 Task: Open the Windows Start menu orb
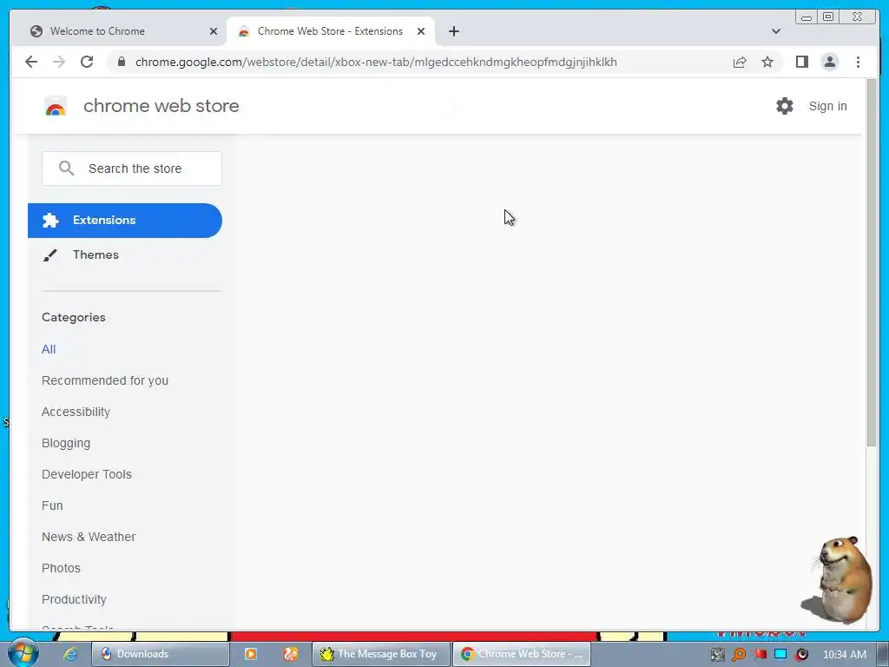click(23, 653)
